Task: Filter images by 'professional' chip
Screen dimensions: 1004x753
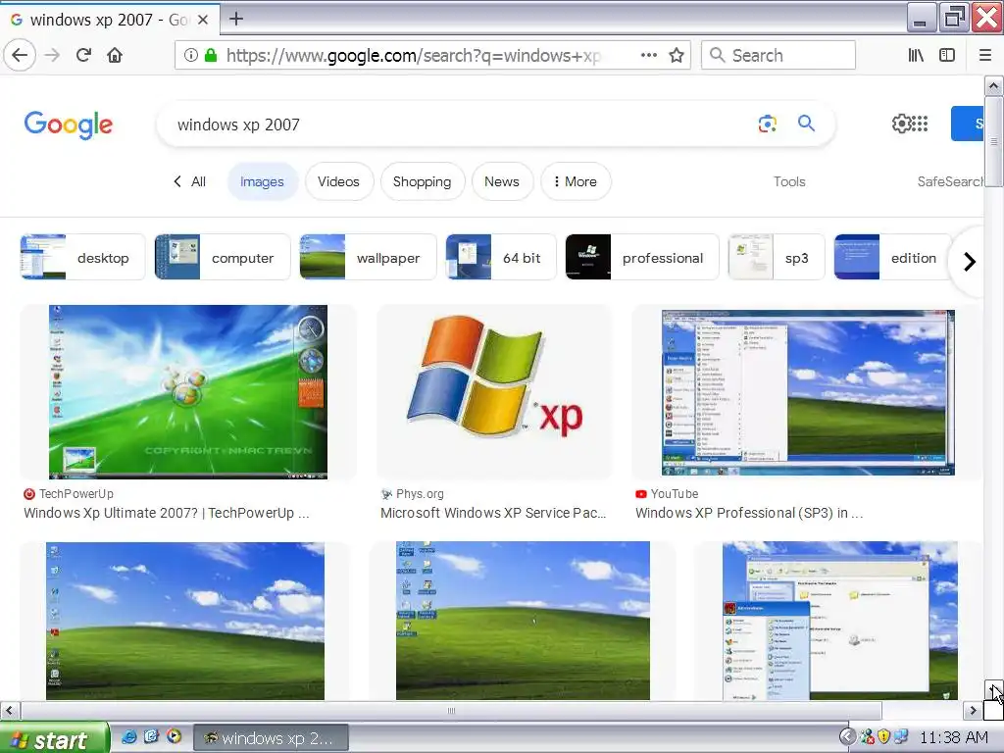Action: 642,258
